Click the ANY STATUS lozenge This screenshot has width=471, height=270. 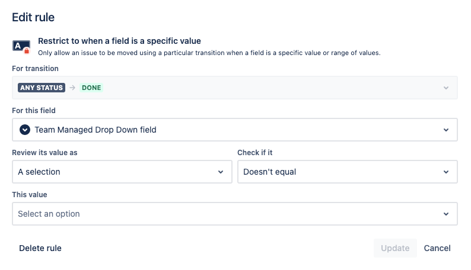point(42,88)
